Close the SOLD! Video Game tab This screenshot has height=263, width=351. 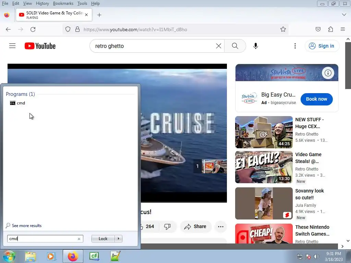pyautogui.click(x=86, y=15)
